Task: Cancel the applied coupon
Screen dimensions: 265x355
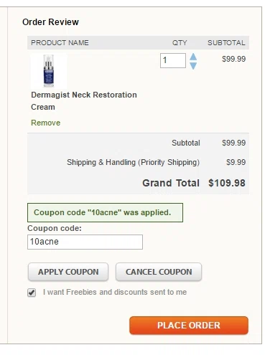Action: pos(159,272)
